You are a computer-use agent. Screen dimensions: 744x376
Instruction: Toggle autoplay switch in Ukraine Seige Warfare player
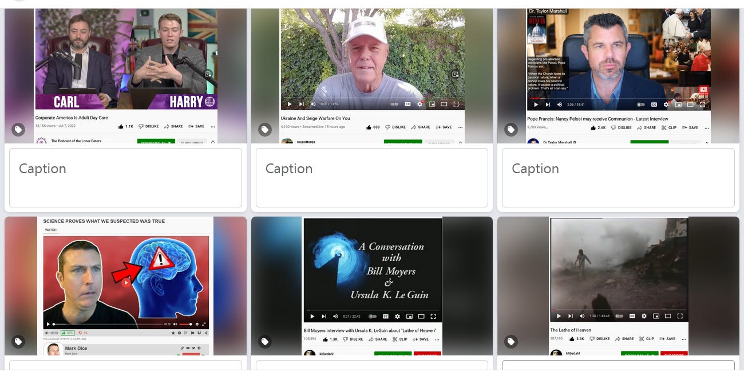(x=394, y=104)
